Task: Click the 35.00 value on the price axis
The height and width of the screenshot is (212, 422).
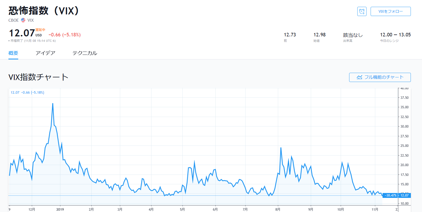Action: [x=405, y=107]
